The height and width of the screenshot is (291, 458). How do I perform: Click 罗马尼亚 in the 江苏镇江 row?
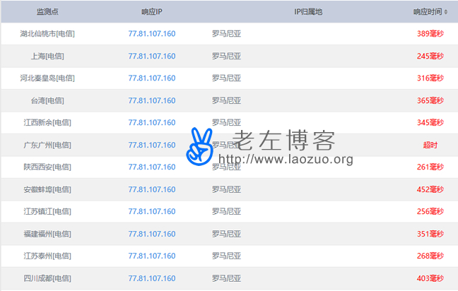coord(227,211)
